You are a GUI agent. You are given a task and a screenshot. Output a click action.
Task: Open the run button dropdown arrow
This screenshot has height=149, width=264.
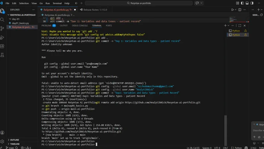click(236, 10)
